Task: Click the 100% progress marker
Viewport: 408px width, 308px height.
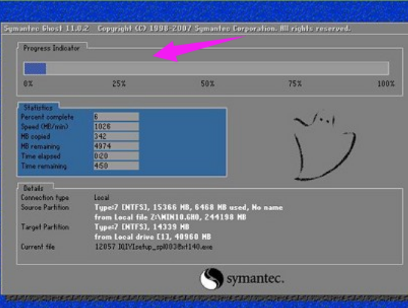Action: [386, 84]
